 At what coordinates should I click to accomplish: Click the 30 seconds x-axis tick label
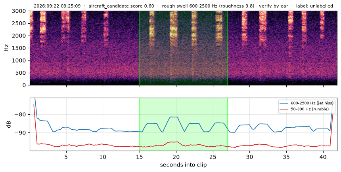click(x=250, y=157)
